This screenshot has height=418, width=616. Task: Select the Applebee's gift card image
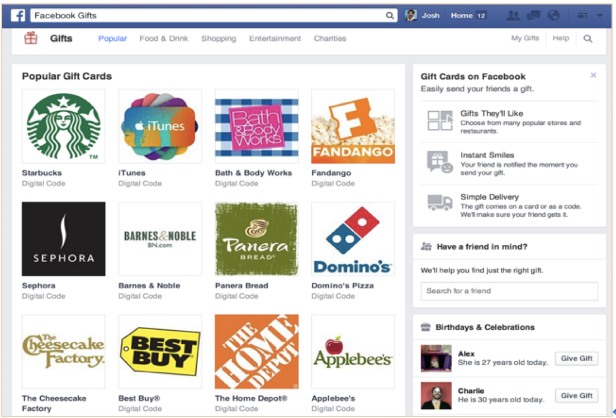(353, 351)
